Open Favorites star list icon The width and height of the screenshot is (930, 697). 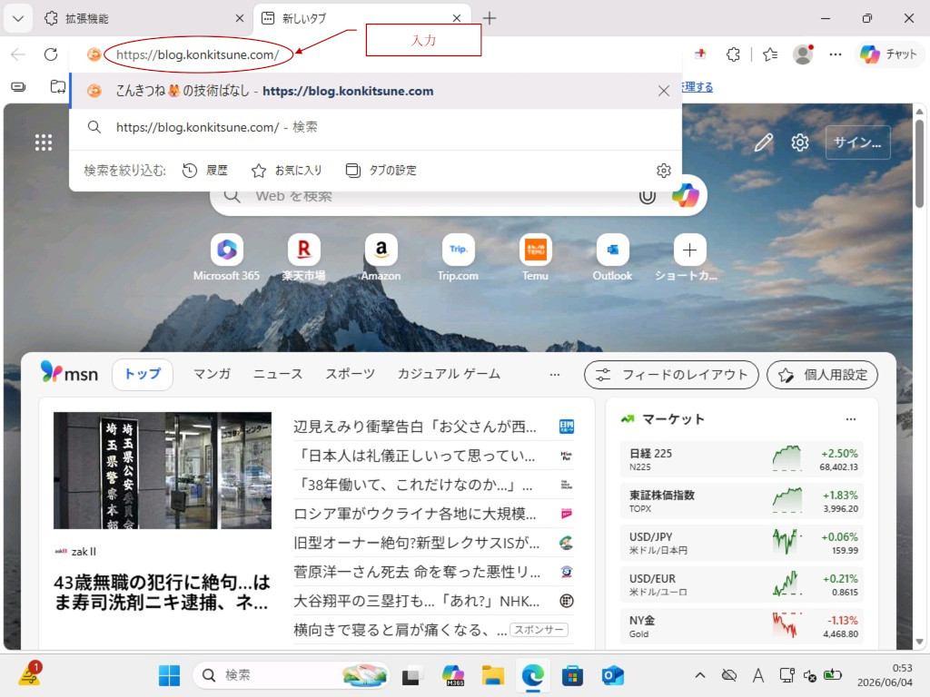pos(770,54)
